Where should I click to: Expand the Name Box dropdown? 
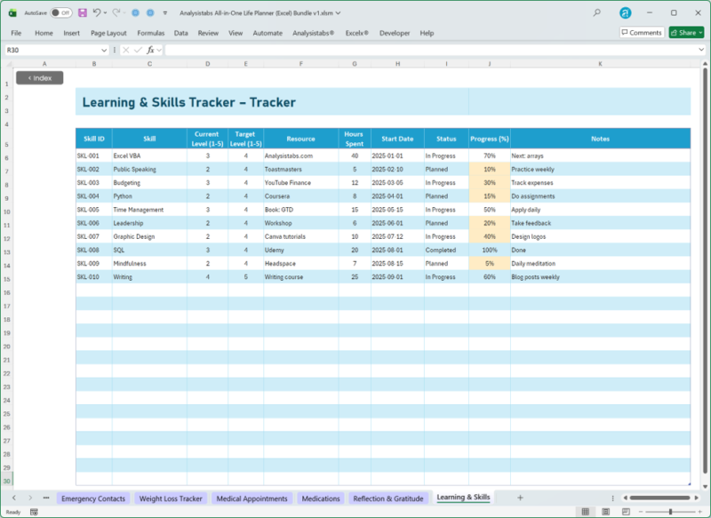click(104, 51)
